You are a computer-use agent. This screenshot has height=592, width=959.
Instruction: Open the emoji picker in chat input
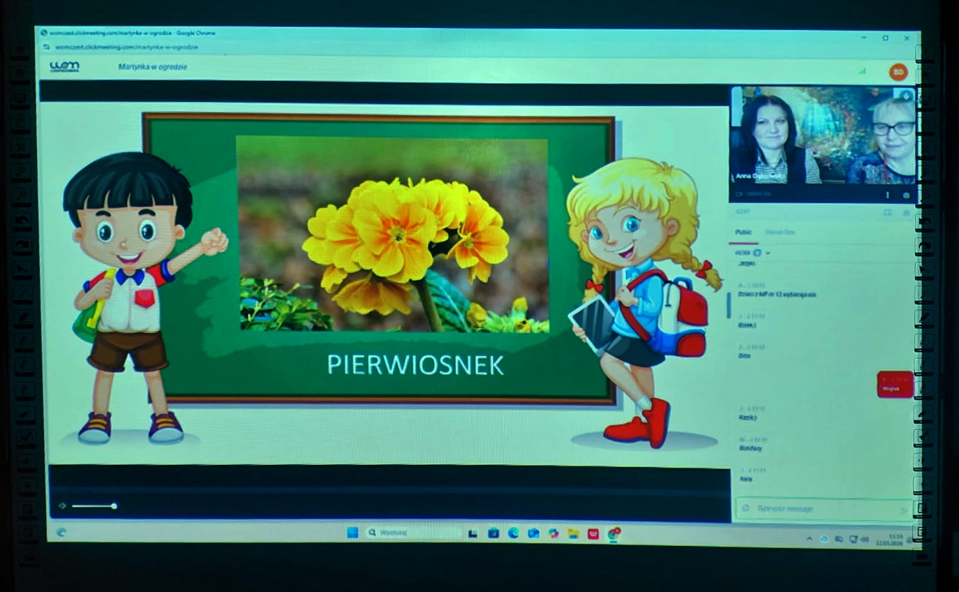click(x=745, y=509)
